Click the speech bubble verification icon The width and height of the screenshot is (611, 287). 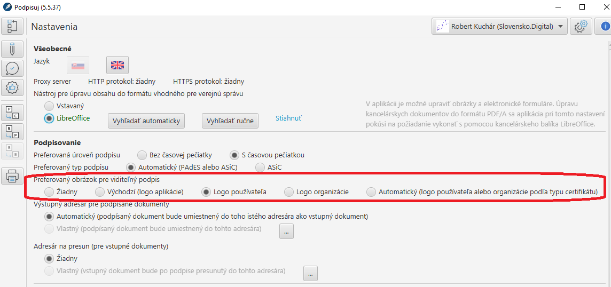click(13, 69)
